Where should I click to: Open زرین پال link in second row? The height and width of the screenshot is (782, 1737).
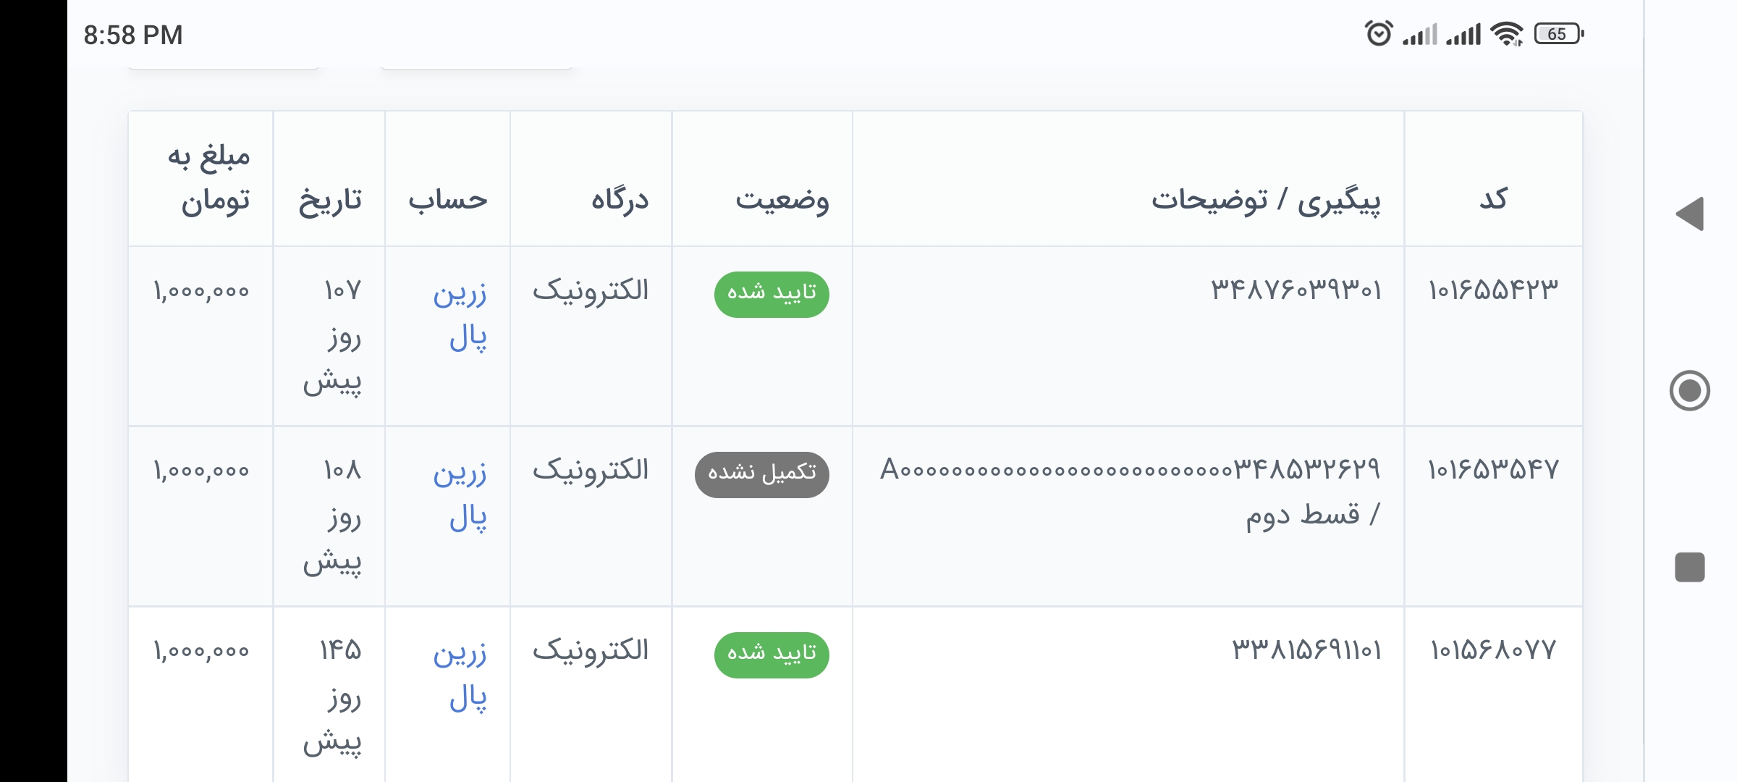click(x=460, y=496)
